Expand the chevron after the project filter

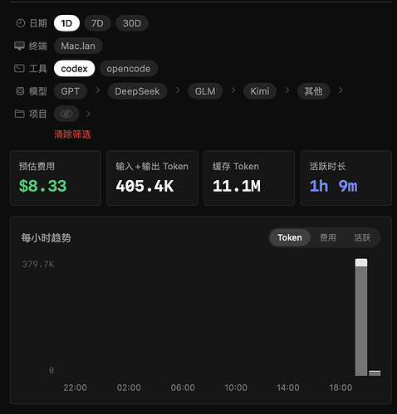click(x=88, y=114)
